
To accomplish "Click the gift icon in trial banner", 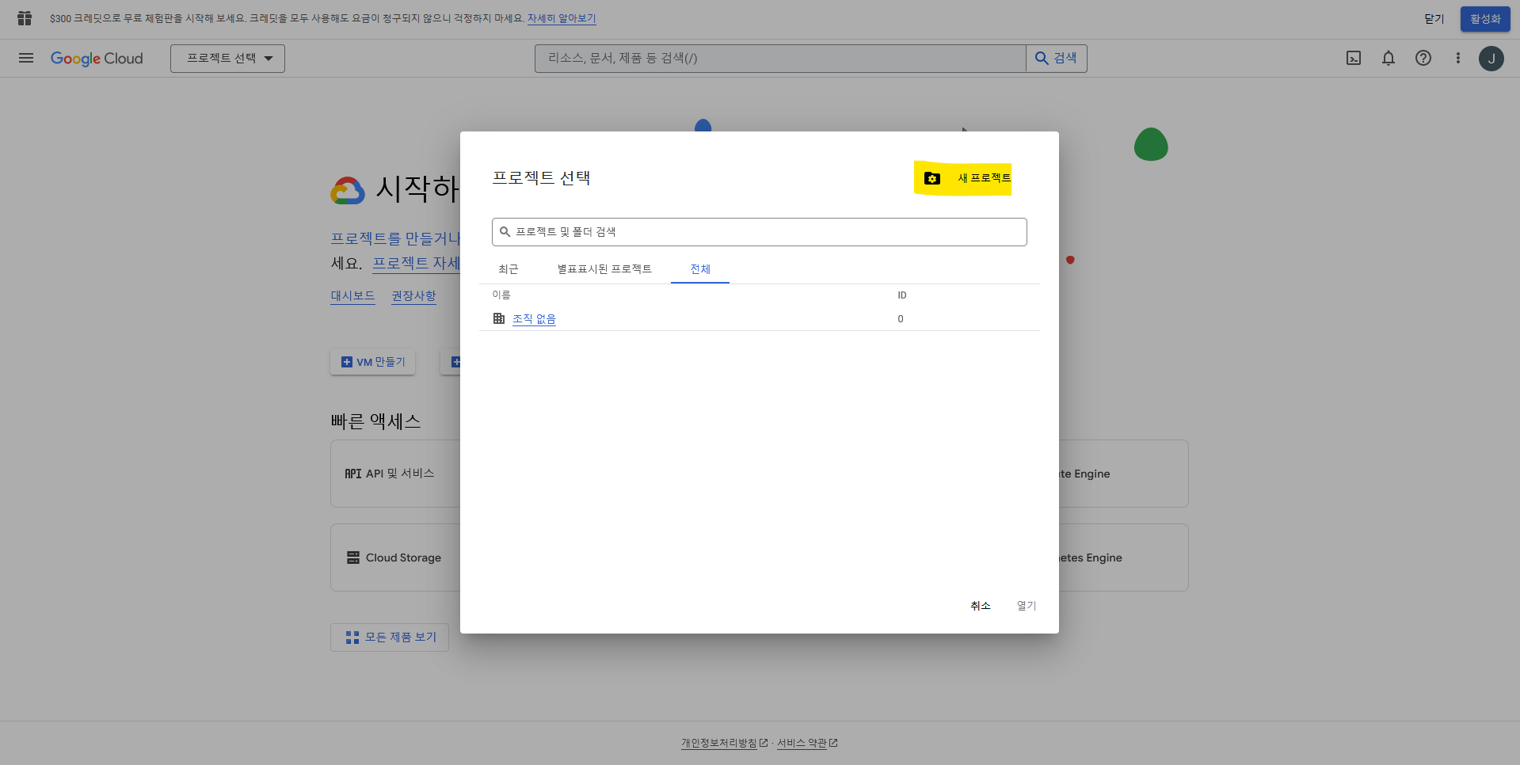I will click(25, 18).
